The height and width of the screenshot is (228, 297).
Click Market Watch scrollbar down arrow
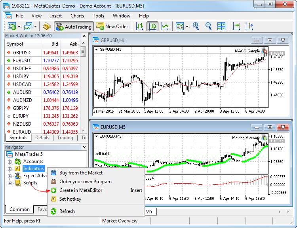pyautogui.click(x=83, y=130)
